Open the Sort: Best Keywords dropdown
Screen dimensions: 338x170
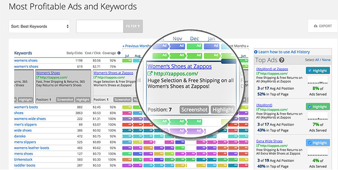pyautogui.click(x=39, y=26)
